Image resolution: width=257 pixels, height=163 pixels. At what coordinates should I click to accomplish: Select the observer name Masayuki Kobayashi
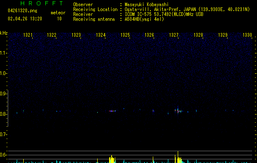tap(147, 4)
